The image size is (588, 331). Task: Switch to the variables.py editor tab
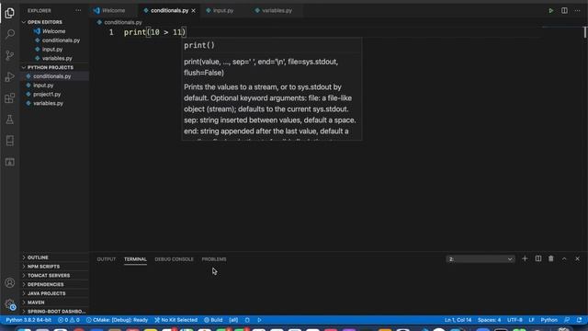tap(277, 10)
